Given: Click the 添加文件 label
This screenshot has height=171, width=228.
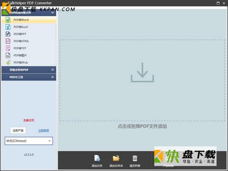Looking at the screenshot, I should pos(97,166).
